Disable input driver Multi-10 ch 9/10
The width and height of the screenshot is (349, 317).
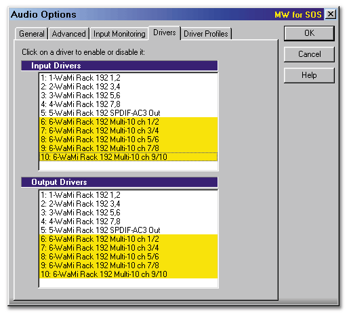(128, 157)
